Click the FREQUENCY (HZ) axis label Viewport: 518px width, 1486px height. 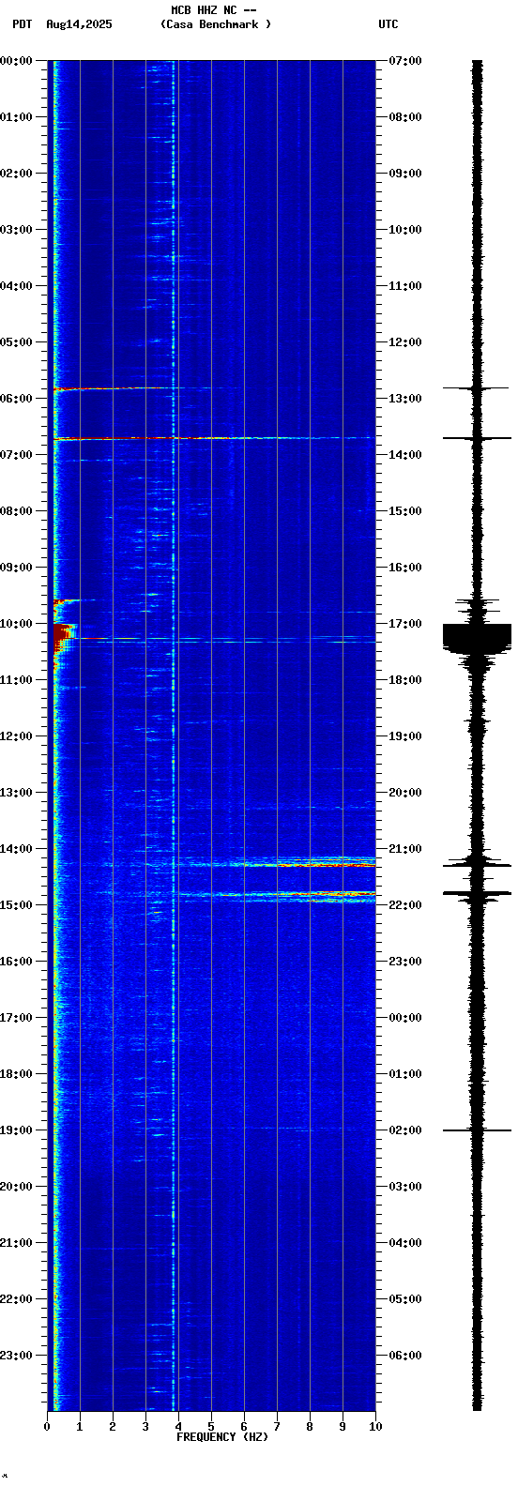tap(222, 1437)
